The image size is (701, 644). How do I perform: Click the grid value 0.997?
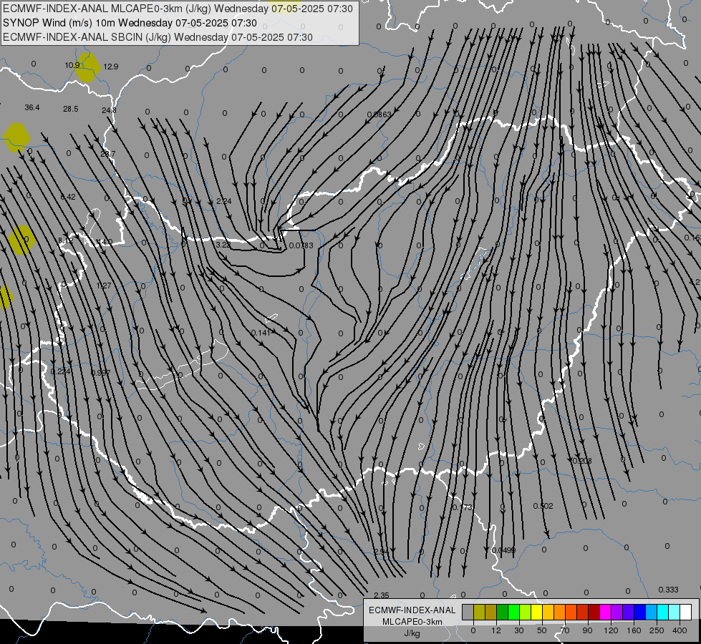tap(100, 373)
